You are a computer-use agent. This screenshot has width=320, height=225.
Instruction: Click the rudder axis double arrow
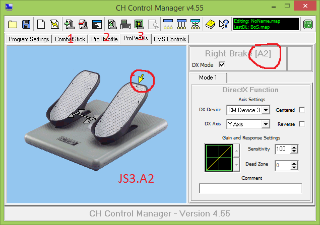click(x=84, y=116)
